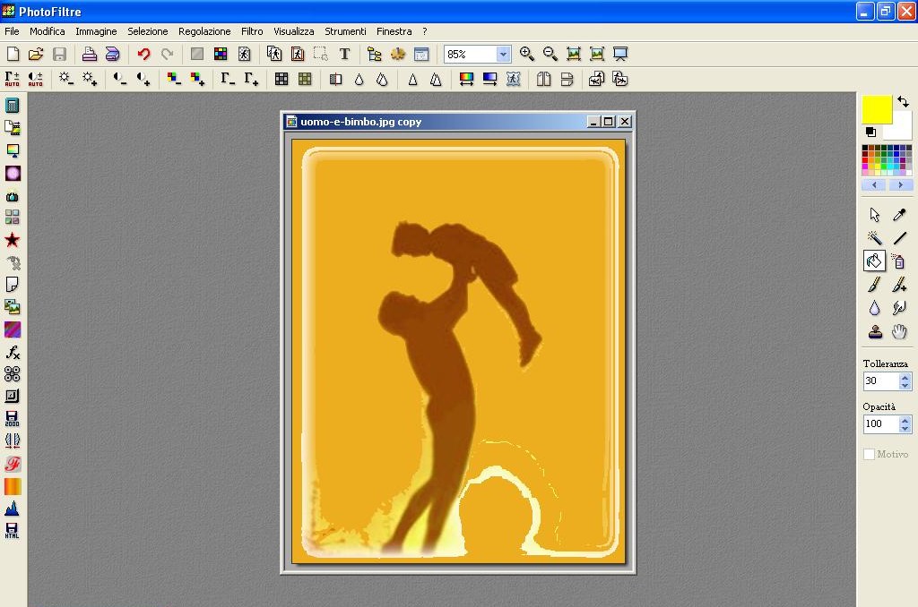The image size is (918, 607).
Task: Choose the Hand scroll tool
Action: [x=899, y=331]
